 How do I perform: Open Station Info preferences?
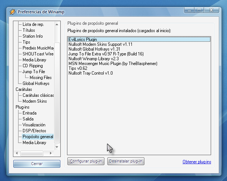pyautogui.click(x=33, y=36)
